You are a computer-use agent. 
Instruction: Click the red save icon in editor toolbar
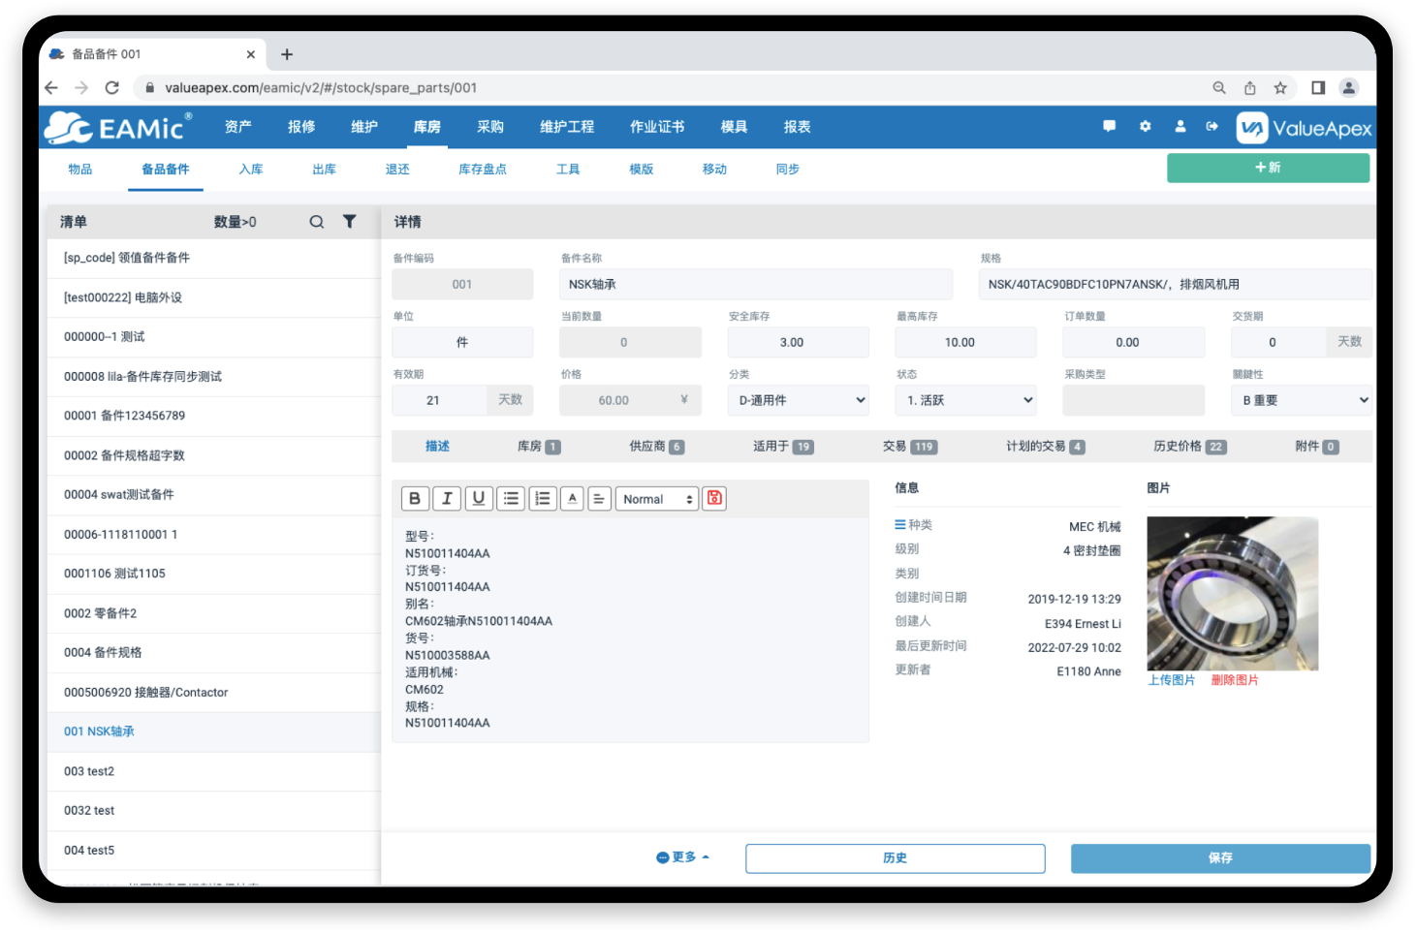714,498
